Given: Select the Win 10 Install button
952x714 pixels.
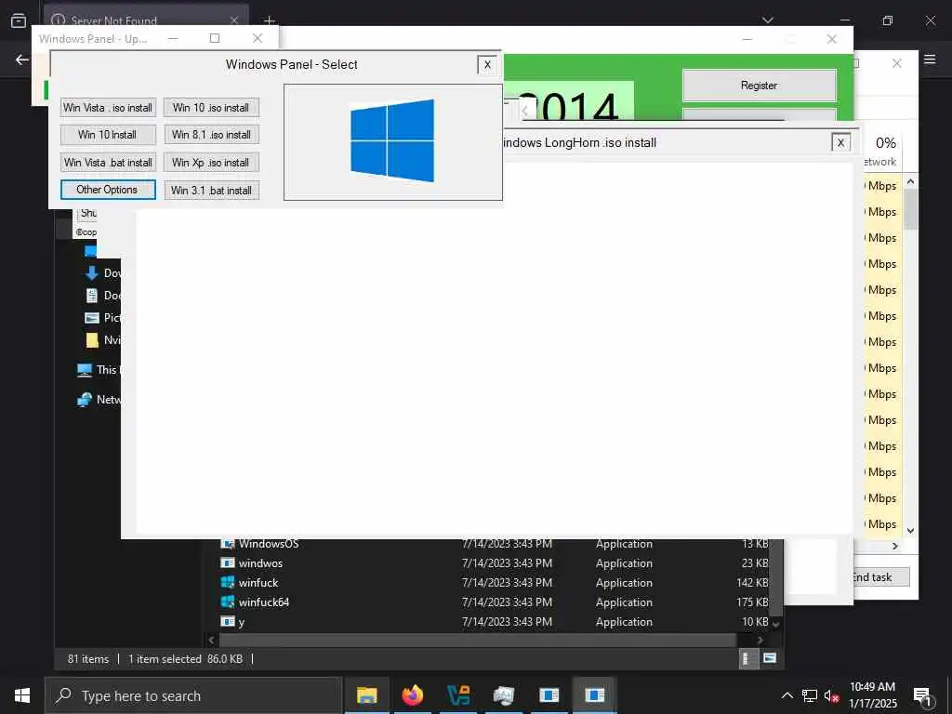Looking at the screenshot, I should [x=108, y=135].
